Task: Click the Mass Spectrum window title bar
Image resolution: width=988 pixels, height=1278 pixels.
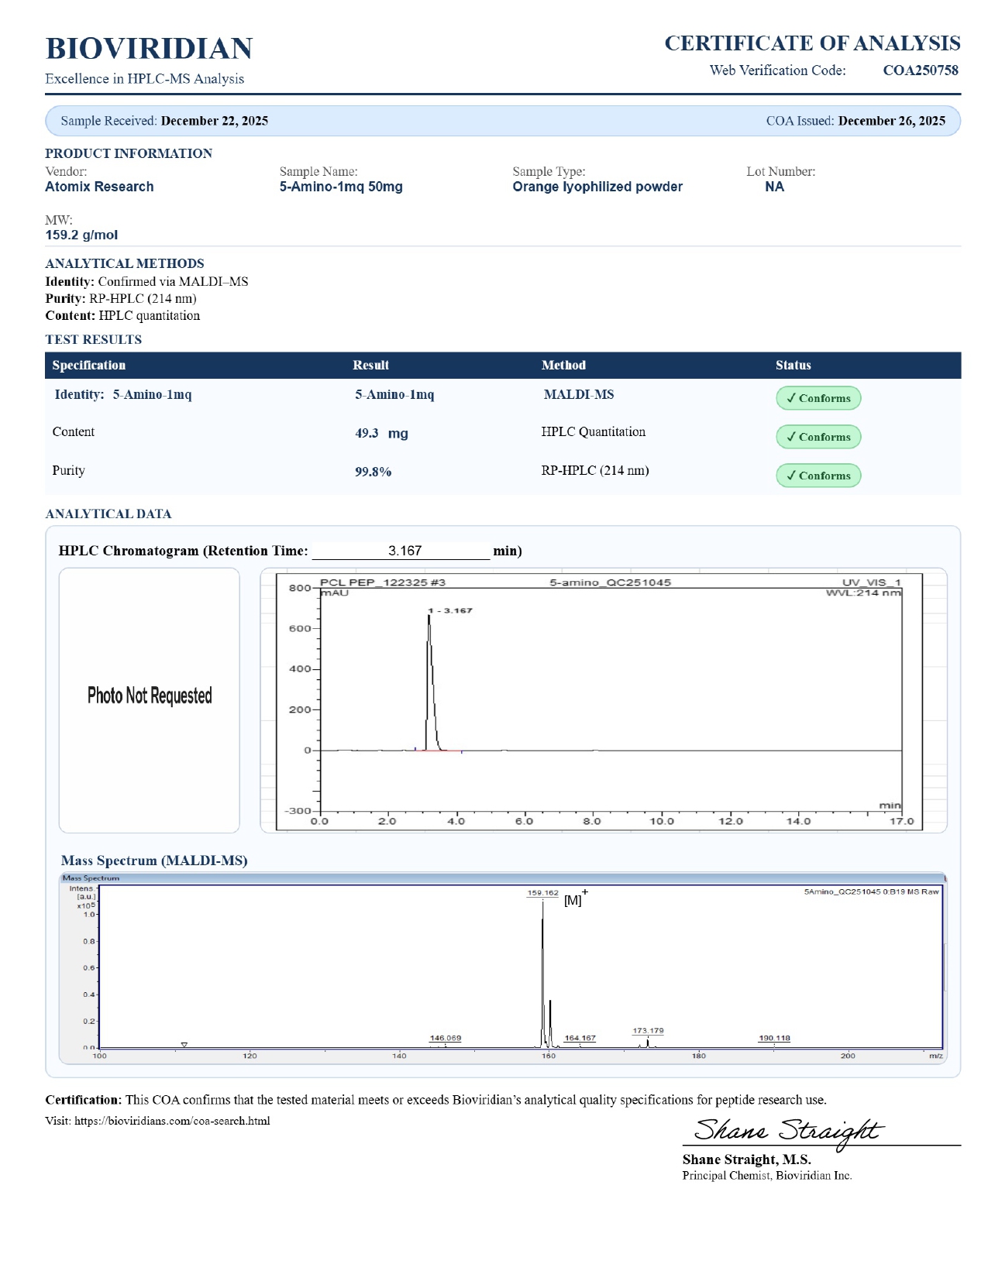Action: 502,878
